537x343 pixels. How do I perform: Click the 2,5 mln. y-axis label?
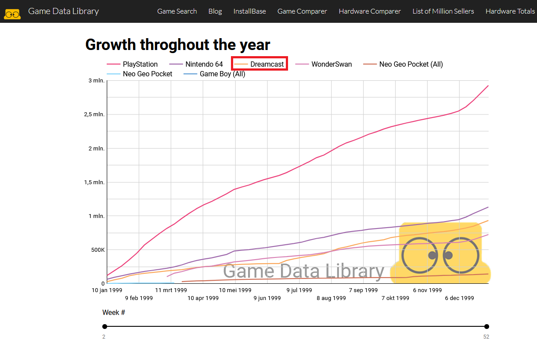(94, 114)
